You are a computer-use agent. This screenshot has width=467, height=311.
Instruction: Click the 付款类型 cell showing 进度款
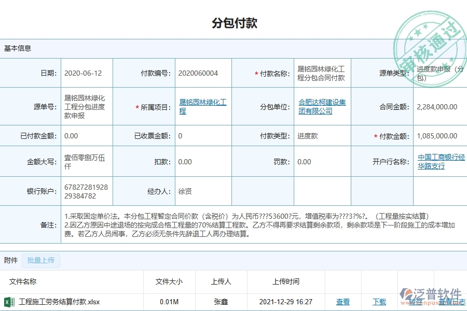322,135
